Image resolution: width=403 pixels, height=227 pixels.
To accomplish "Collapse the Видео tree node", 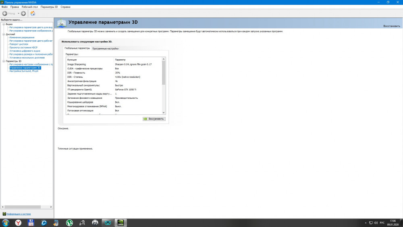I will pyautogui.click(x=4, y=24).
